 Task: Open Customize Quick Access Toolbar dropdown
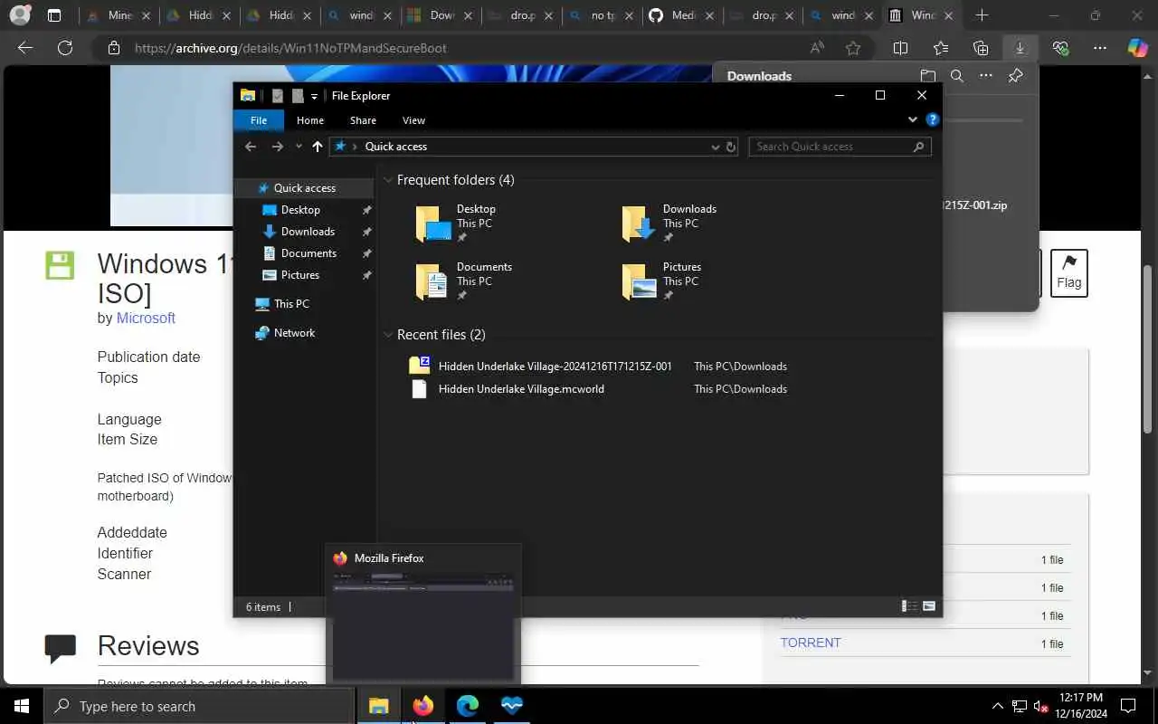coord(314,96)
